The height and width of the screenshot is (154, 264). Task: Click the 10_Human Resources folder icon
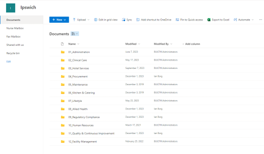pyautogui.click(x=63, y=125)
